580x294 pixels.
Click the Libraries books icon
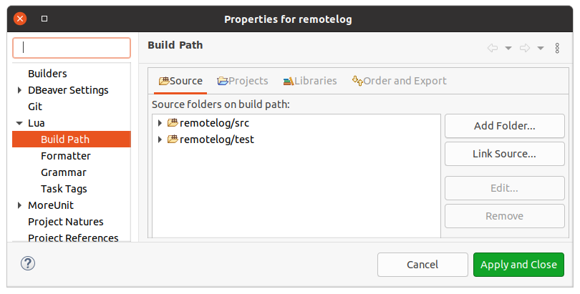289,81
